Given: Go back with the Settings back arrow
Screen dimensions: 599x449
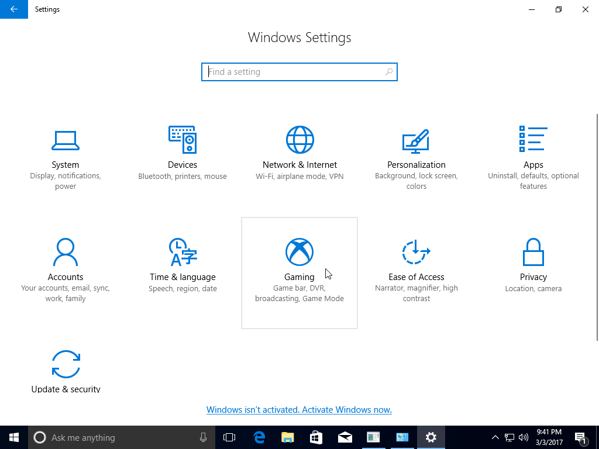Looking at the screenshot, I should point(14,9).
